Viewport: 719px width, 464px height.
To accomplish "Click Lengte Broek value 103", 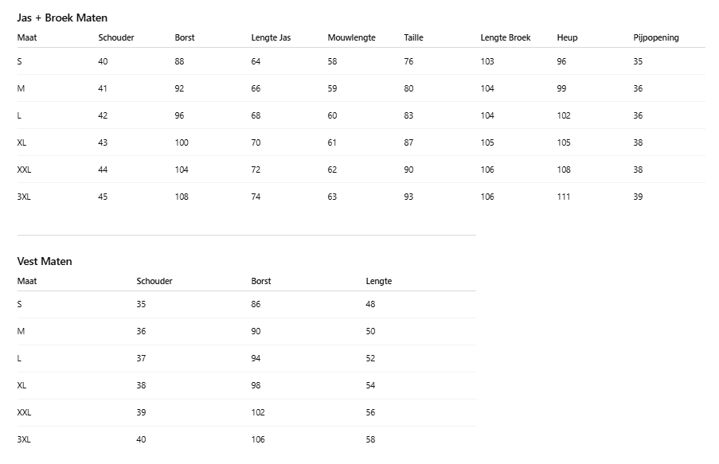I will click(487, 61).
